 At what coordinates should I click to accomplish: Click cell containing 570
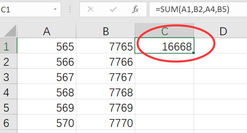tap(47, 122)
